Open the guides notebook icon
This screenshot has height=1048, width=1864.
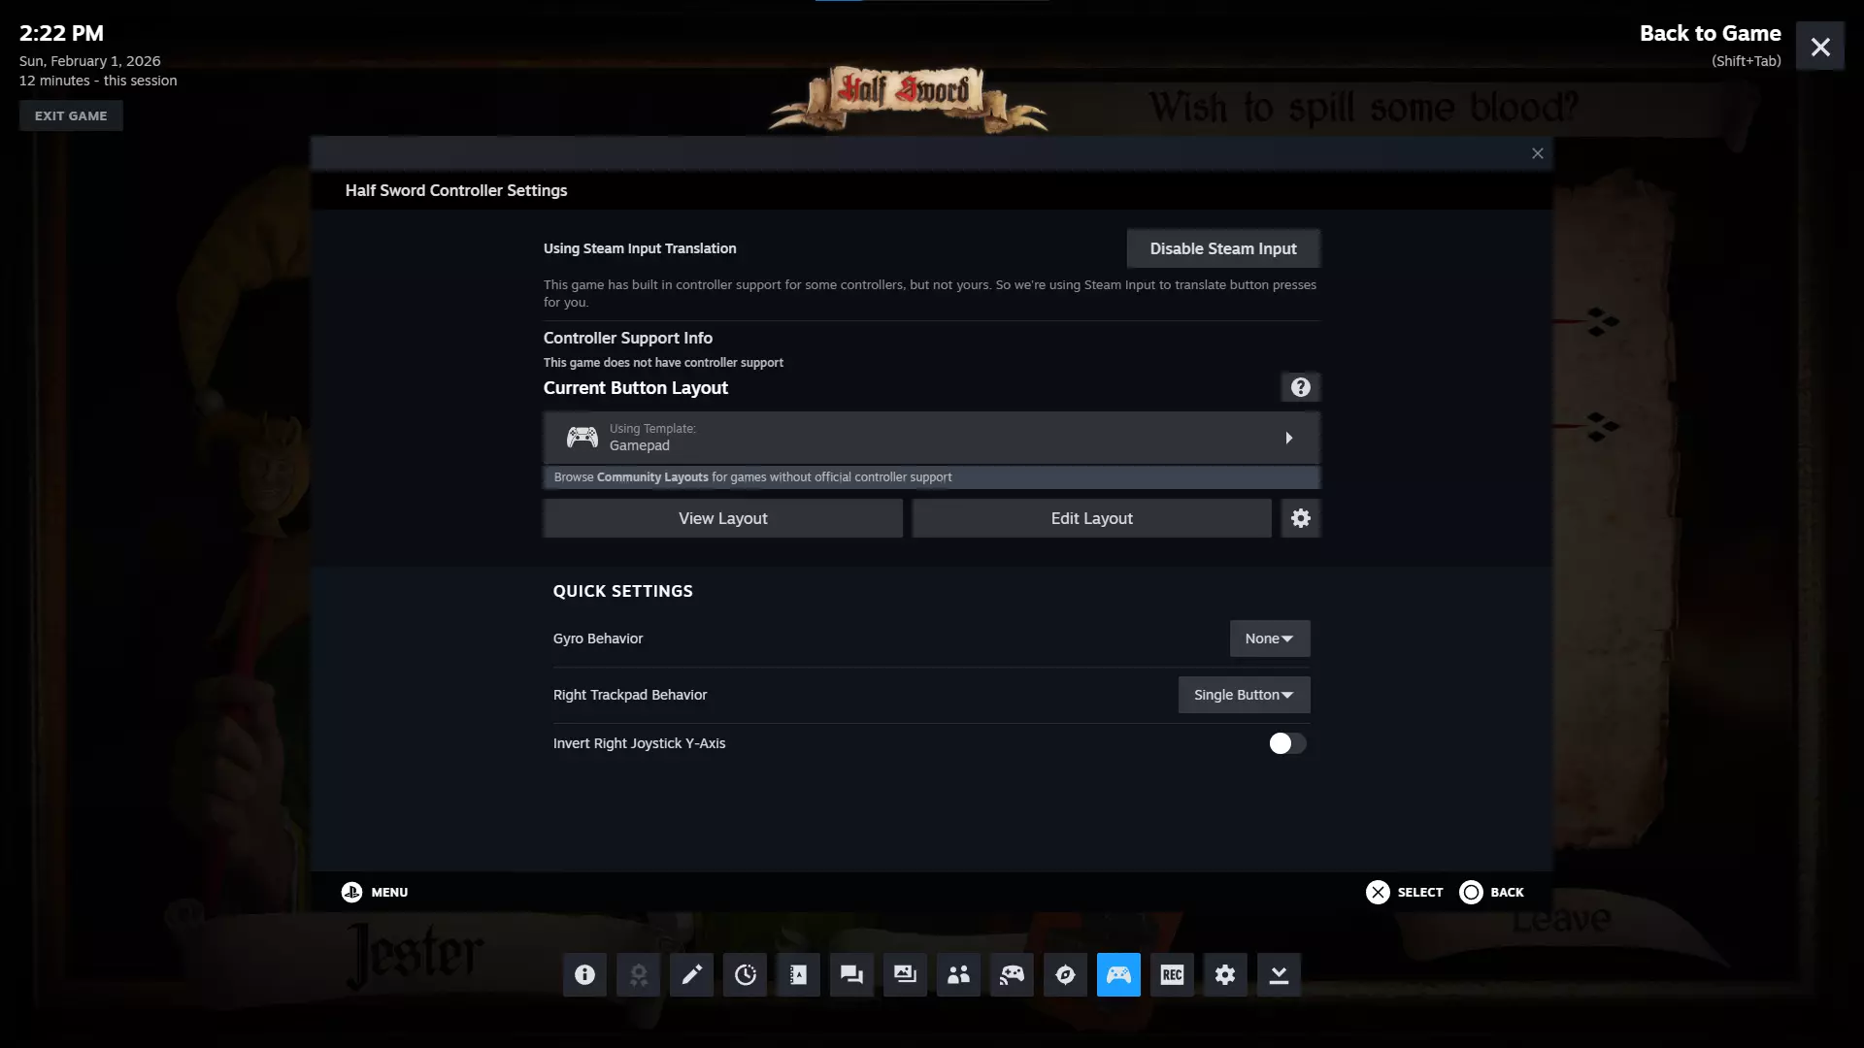pos(798,974)
